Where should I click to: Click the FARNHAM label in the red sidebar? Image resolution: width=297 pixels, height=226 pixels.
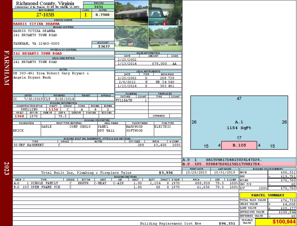[6, 68]
